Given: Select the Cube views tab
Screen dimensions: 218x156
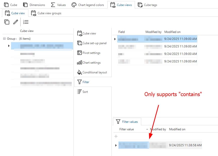Looking at the screenshot, I should click(x=121, y=5).
